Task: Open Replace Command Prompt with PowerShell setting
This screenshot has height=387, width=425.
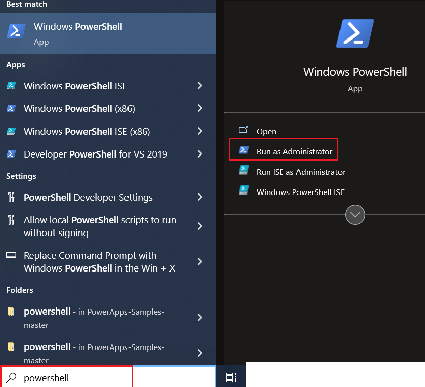Action: pyautogui.click(x=99, y=262)
